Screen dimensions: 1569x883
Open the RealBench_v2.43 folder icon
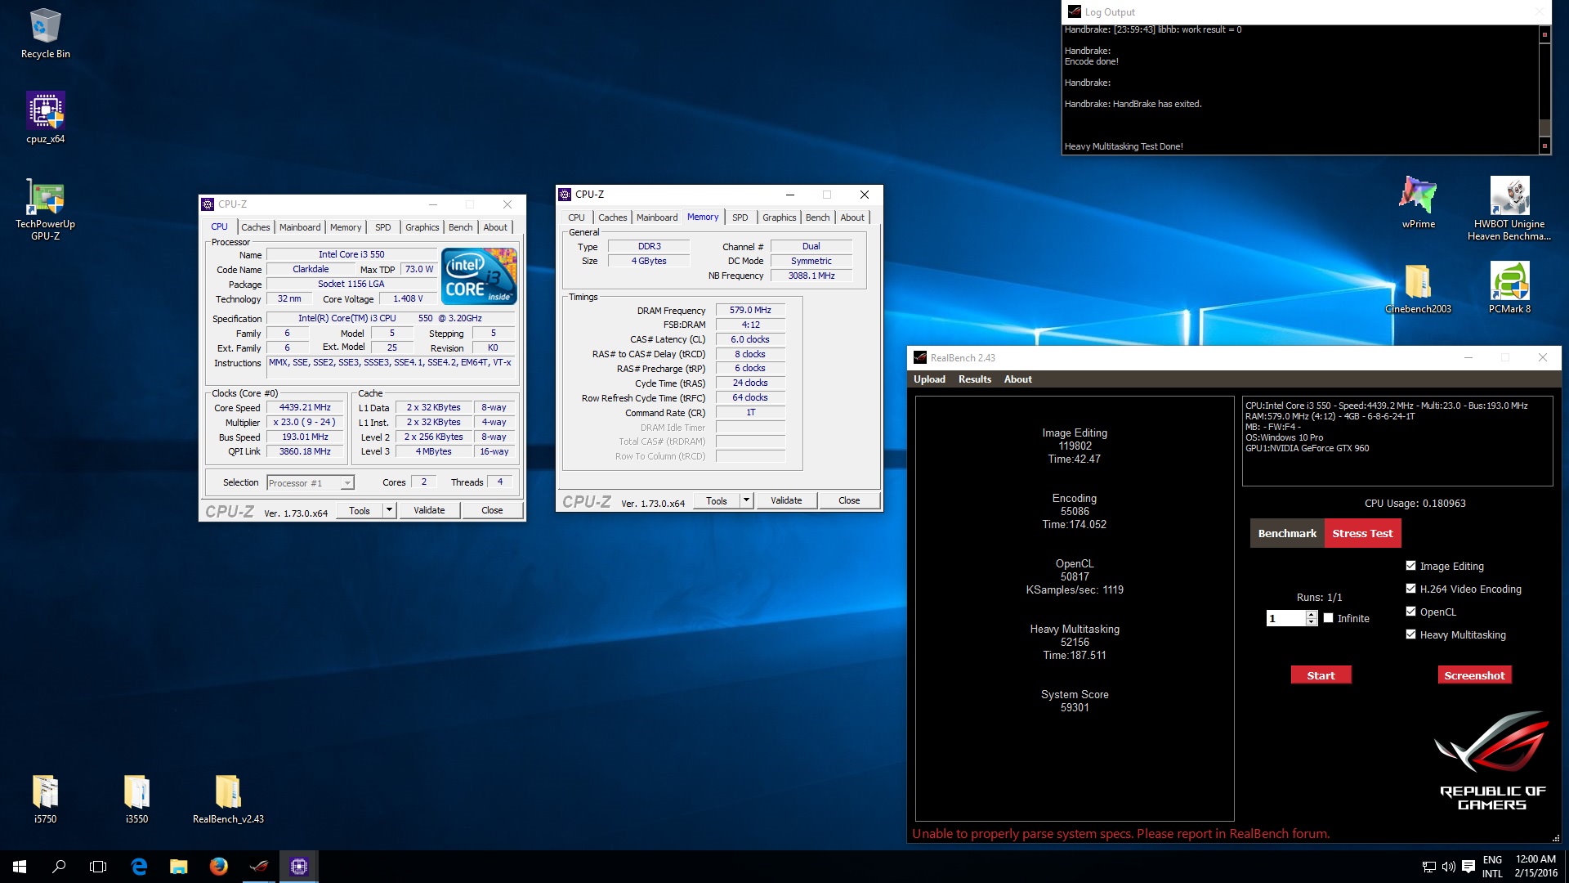tap(228, 799)
